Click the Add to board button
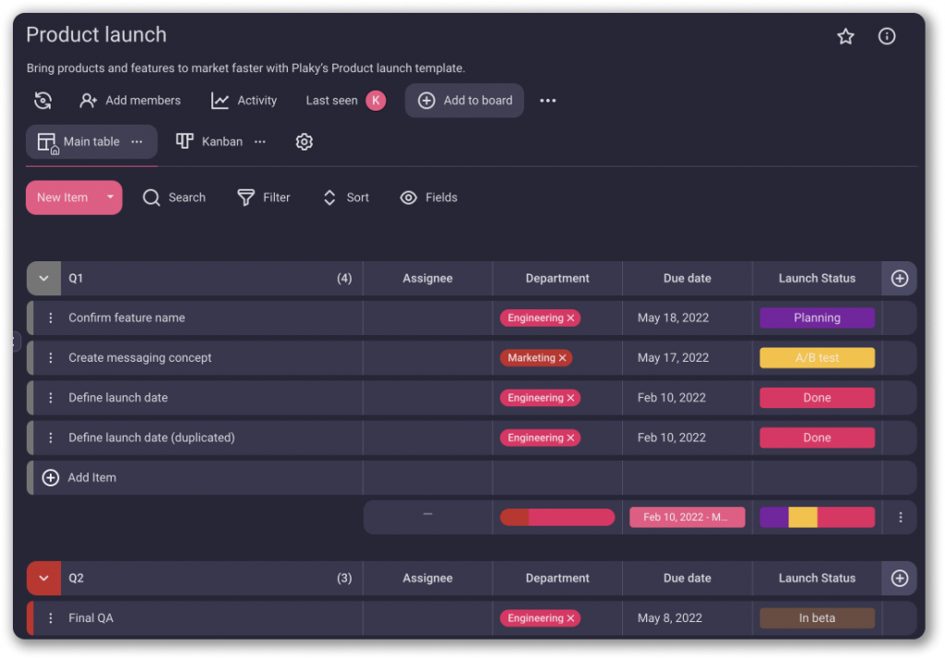945x659 pixels. pos(464,101)
